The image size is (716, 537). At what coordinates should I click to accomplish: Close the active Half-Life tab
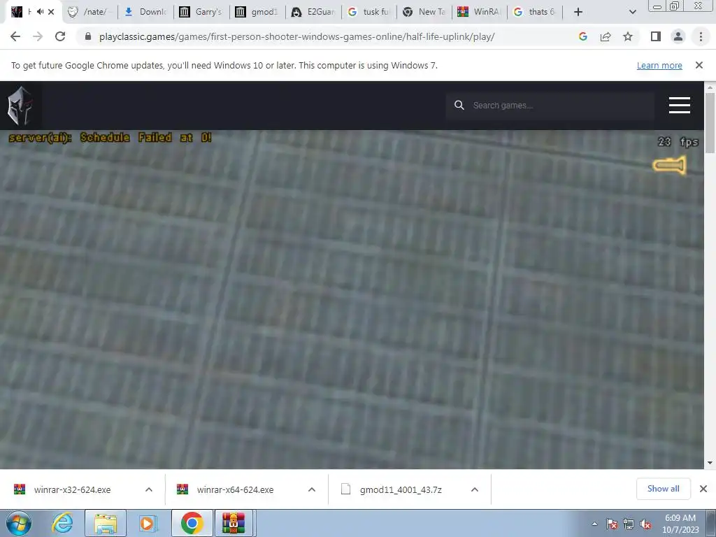(51, 12)
